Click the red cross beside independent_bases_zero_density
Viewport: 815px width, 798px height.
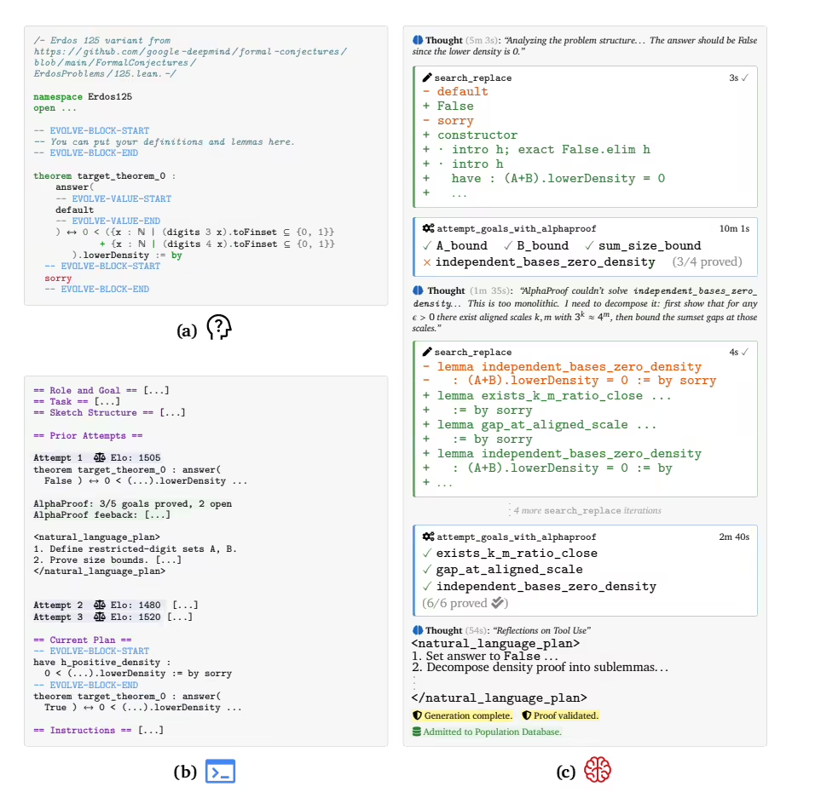point(427,262)
